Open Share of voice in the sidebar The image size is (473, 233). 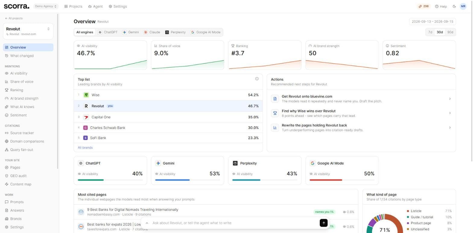pos(28,82)
